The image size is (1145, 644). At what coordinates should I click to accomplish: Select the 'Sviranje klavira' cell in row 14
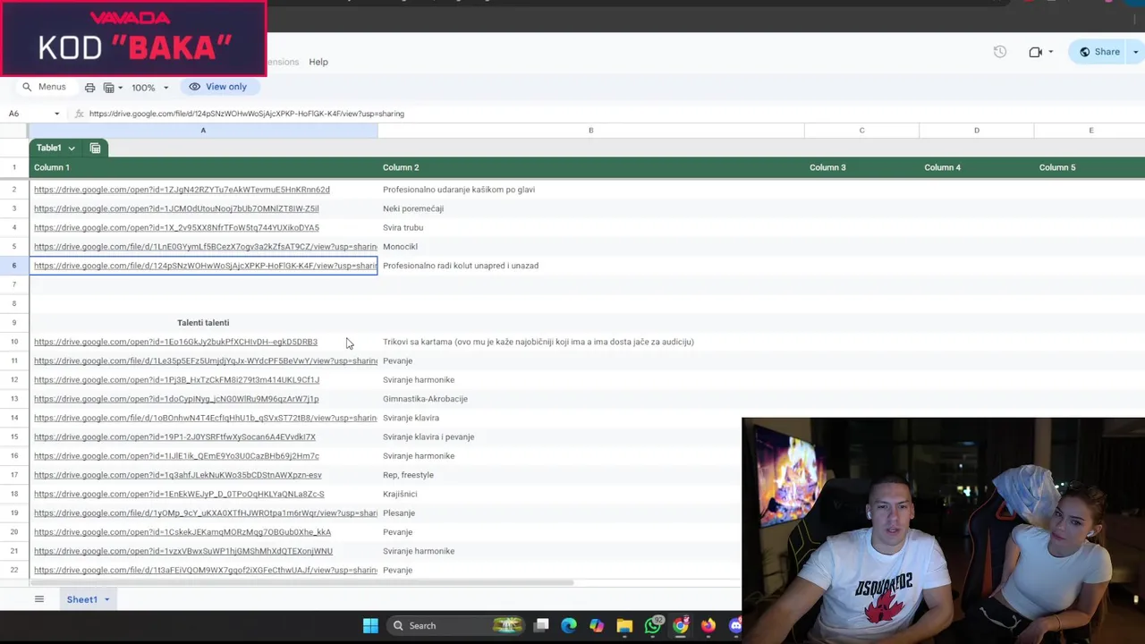pos(590,418)
